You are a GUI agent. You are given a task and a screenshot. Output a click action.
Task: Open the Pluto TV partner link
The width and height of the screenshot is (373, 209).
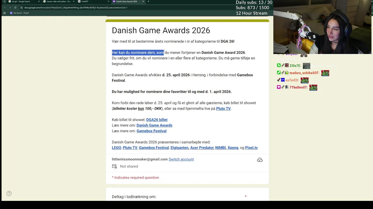coord(130,148)
